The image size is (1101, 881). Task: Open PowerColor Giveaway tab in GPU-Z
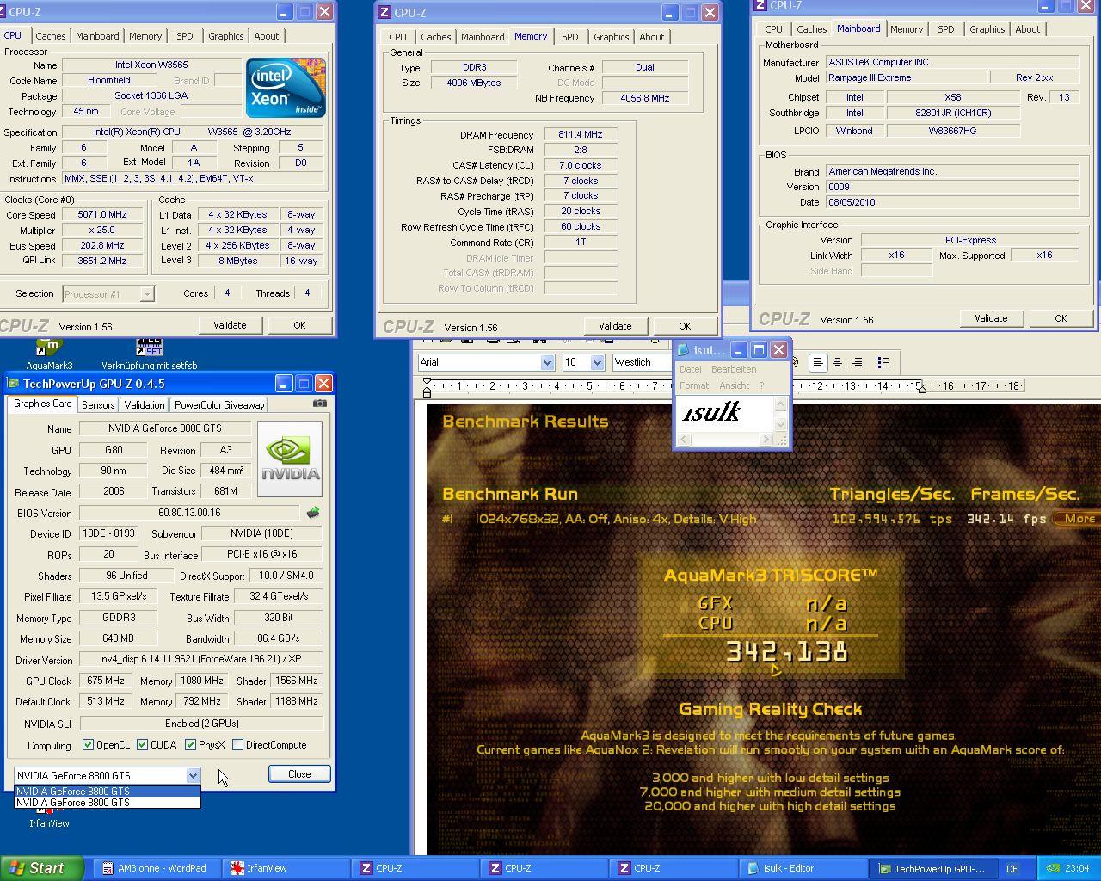coord(219,404)
